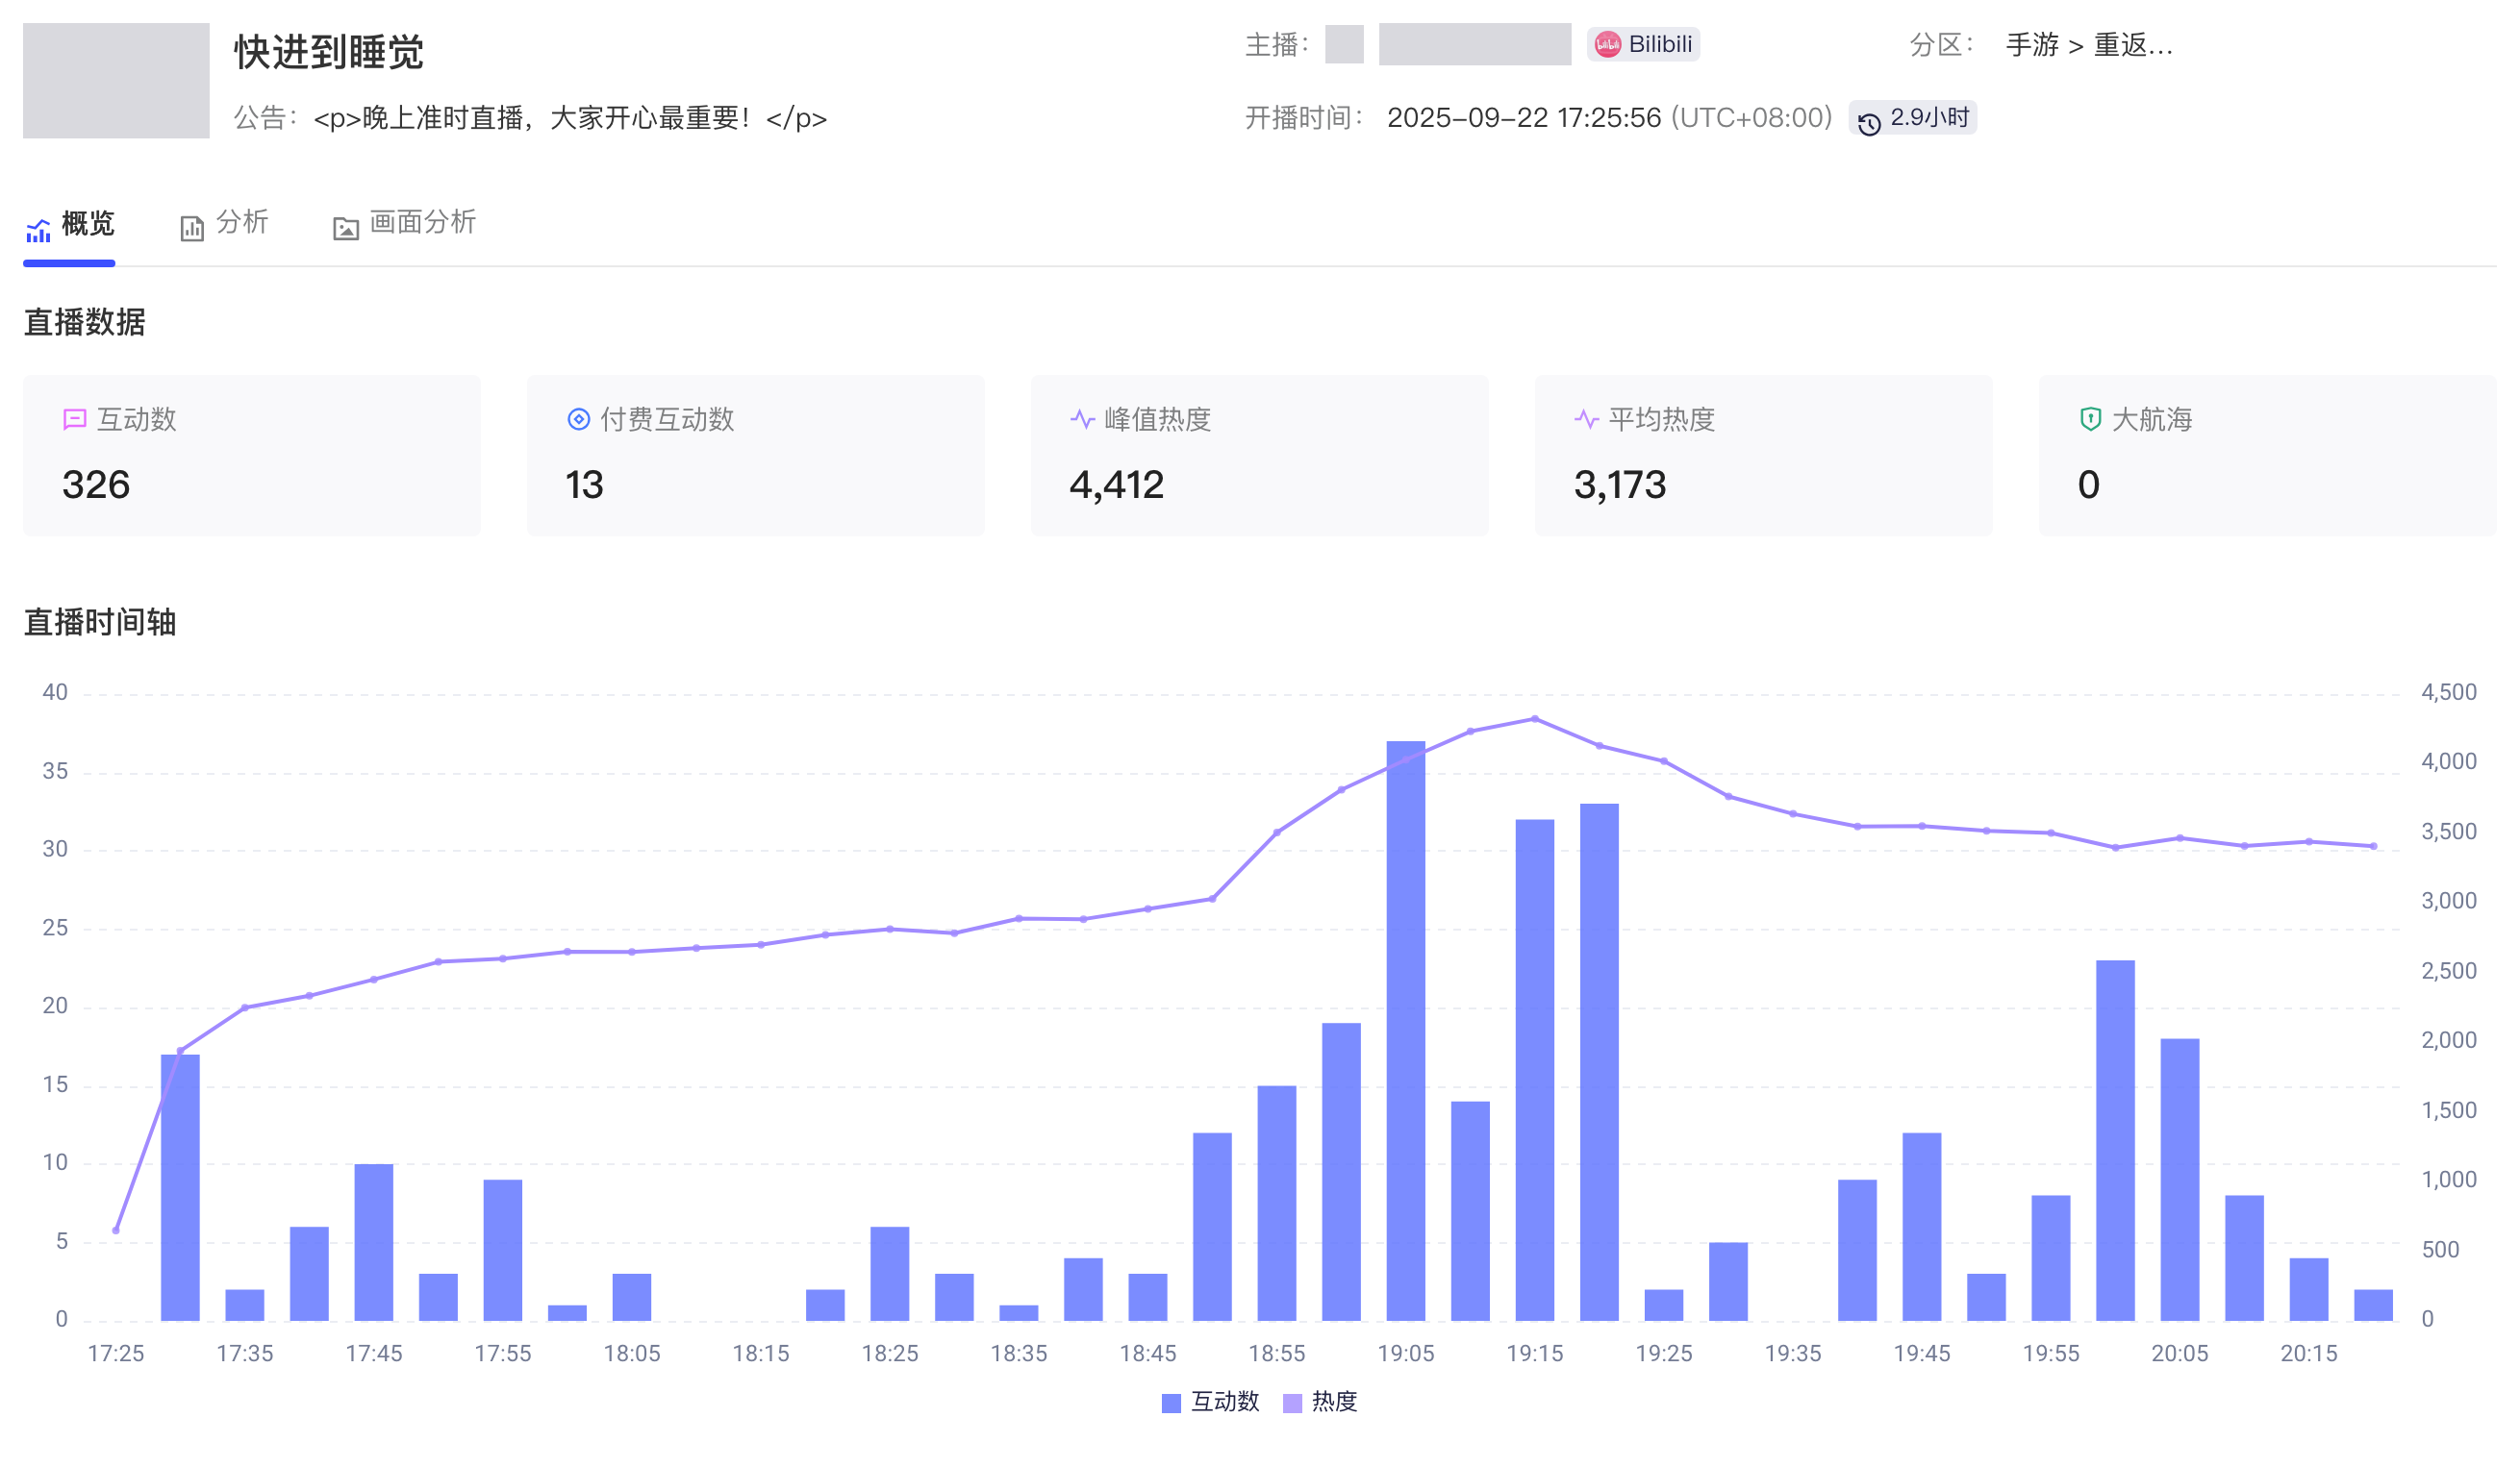This screenshot has height=1467, width=2520.
Task: Click the clock history icon by 2.9小时
Action: [x=1869, y=123]
